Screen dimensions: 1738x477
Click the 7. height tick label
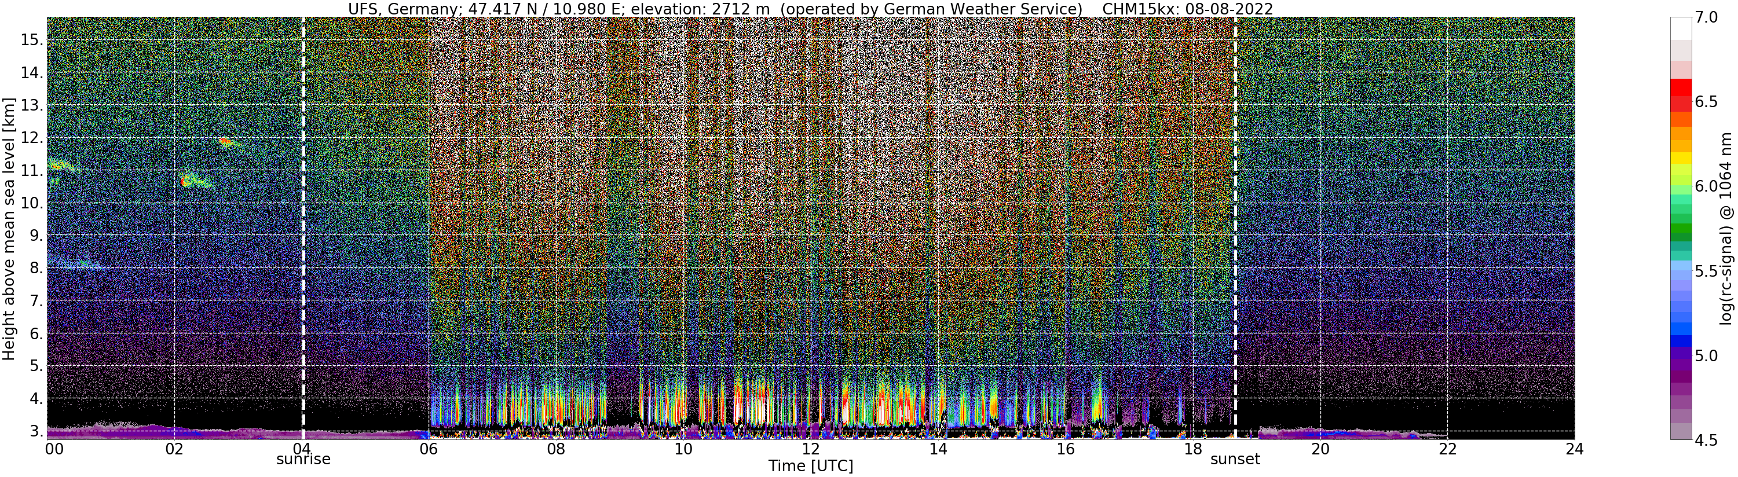pyautogui.click(x=35, y=301)
